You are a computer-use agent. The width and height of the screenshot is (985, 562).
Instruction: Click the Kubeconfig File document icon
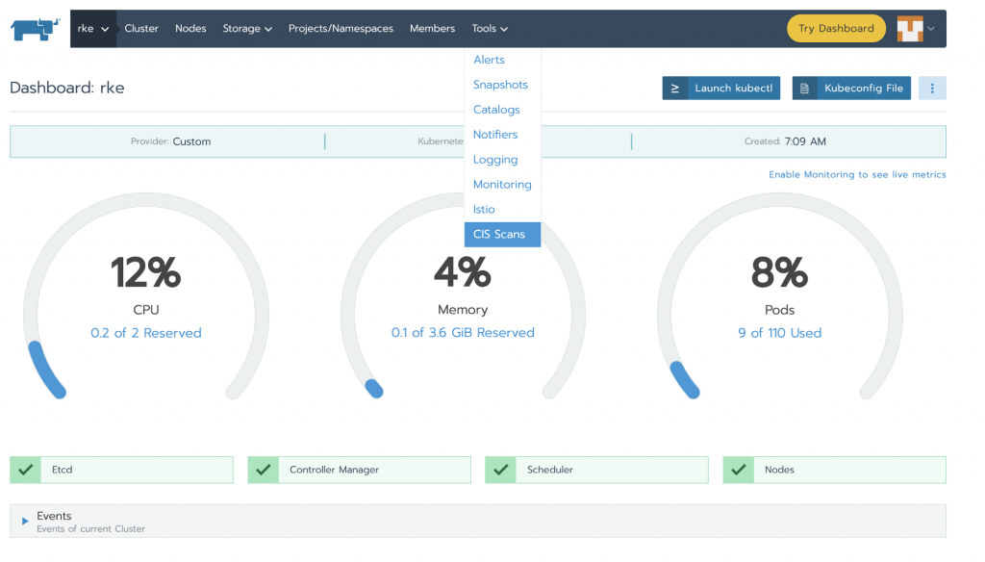coord(805,89)
